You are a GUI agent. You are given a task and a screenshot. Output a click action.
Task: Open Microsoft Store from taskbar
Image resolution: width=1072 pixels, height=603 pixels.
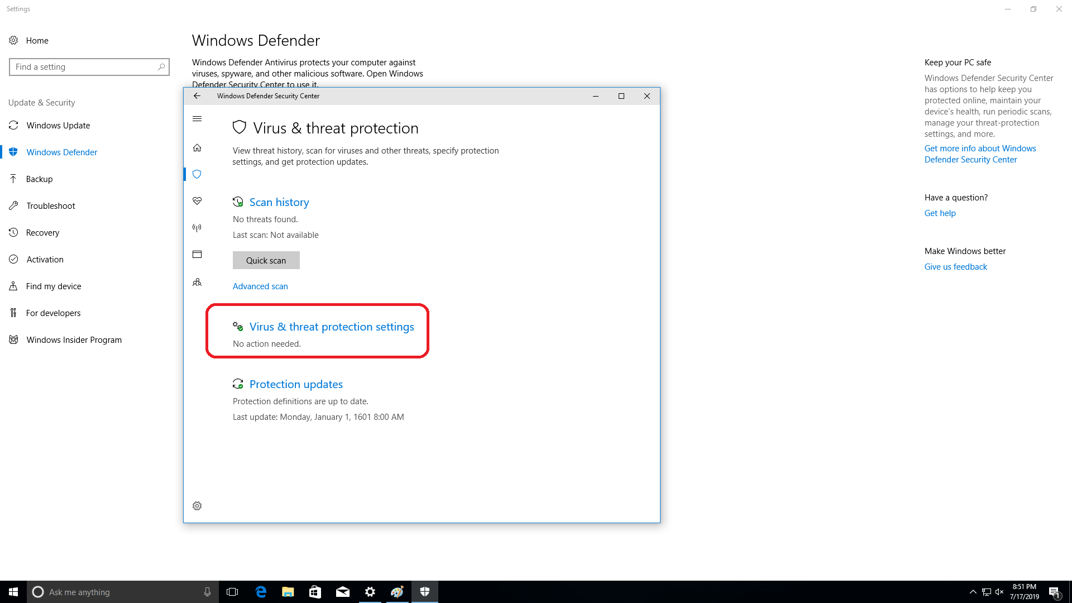point(315,592)
